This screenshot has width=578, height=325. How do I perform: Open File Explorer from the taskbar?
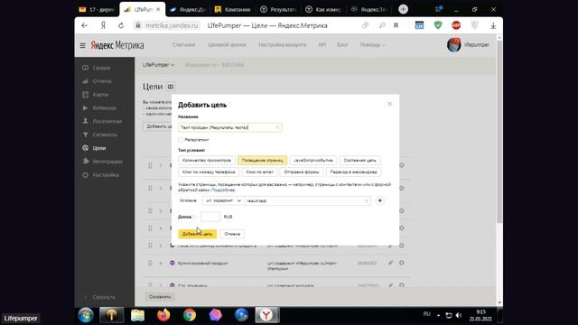137,315
